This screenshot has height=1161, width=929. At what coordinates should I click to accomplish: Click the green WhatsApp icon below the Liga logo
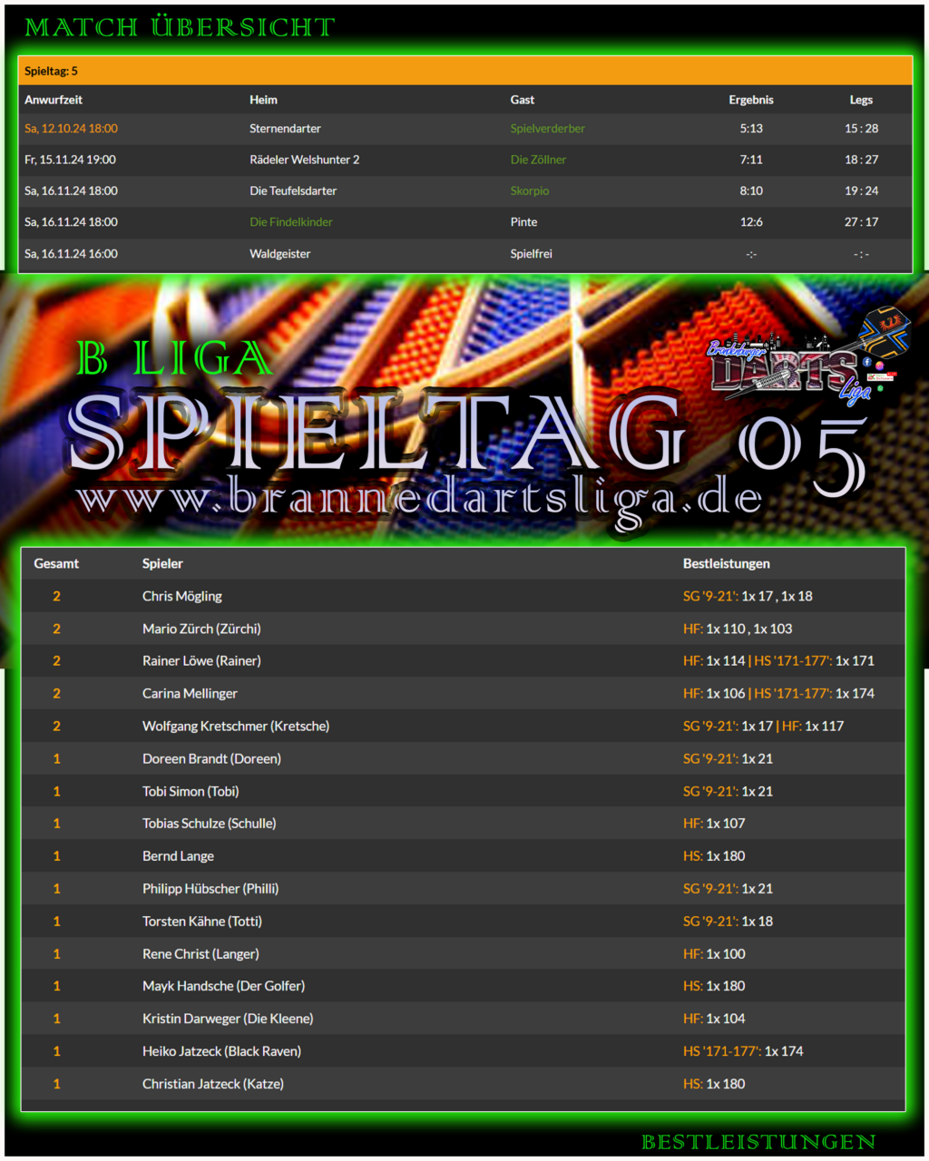point(880,387)
